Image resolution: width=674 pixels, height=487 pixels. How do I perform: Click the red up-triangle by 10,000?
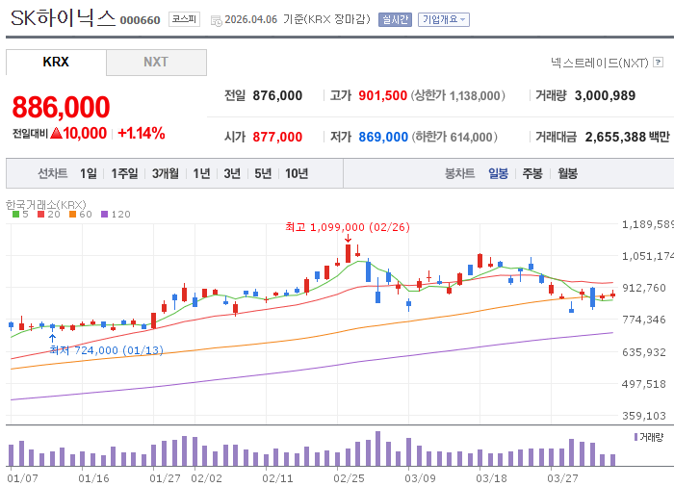click(x=56, y=133)
